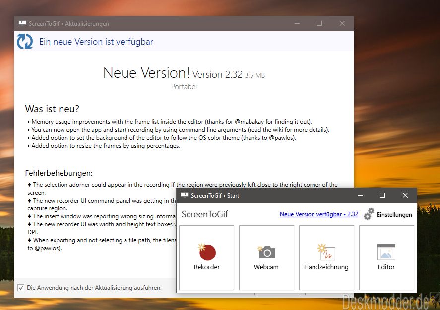
Task: Click the "You can now open the app" line
Action: [x=179, y=130]
